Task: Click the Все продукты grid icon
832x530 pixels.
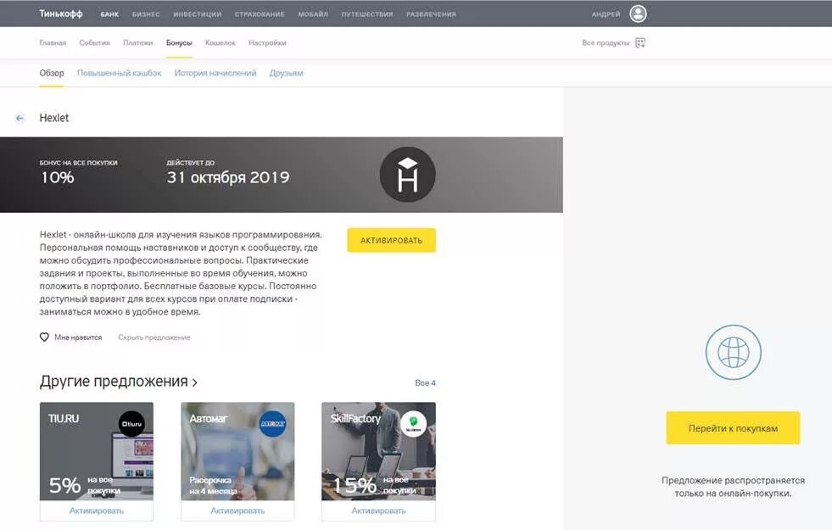Action: (640, 43)
